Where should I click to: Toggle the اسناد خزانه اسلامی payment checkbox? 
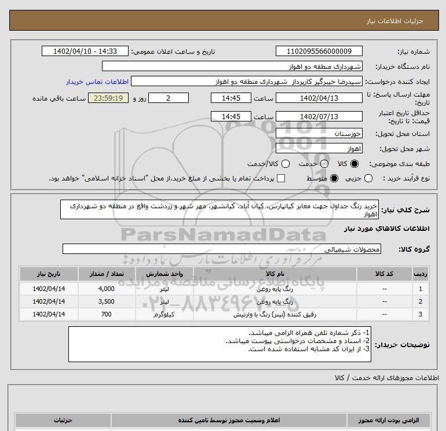coord(281,178)
